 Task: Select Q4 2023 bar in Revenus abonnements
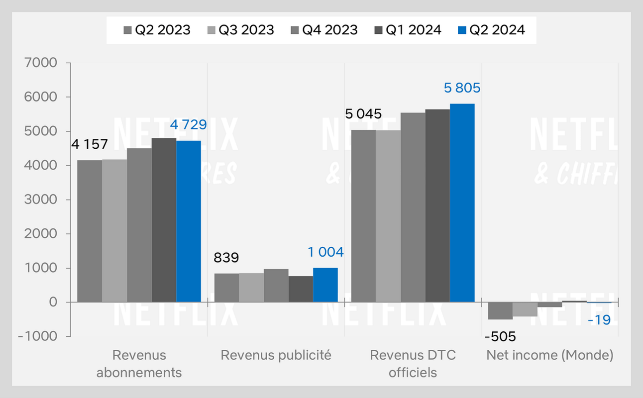pos(139,225)
